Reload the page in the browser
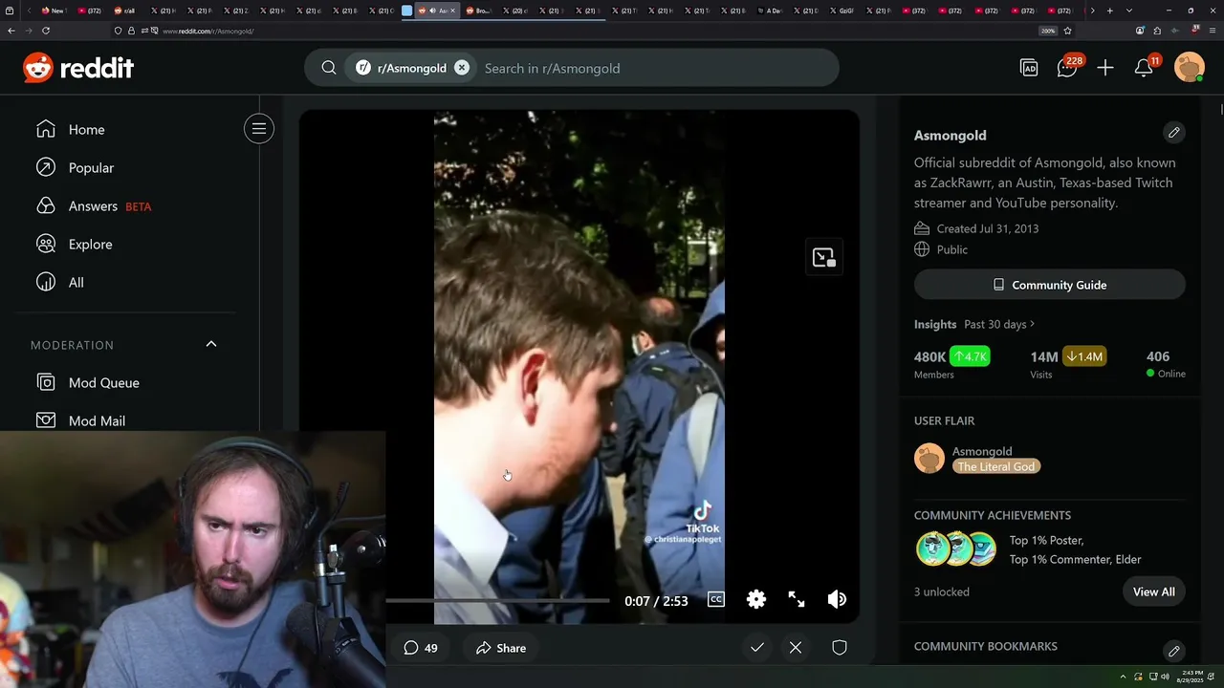Viewport: 1224px width, 688px height. (45, 31)
